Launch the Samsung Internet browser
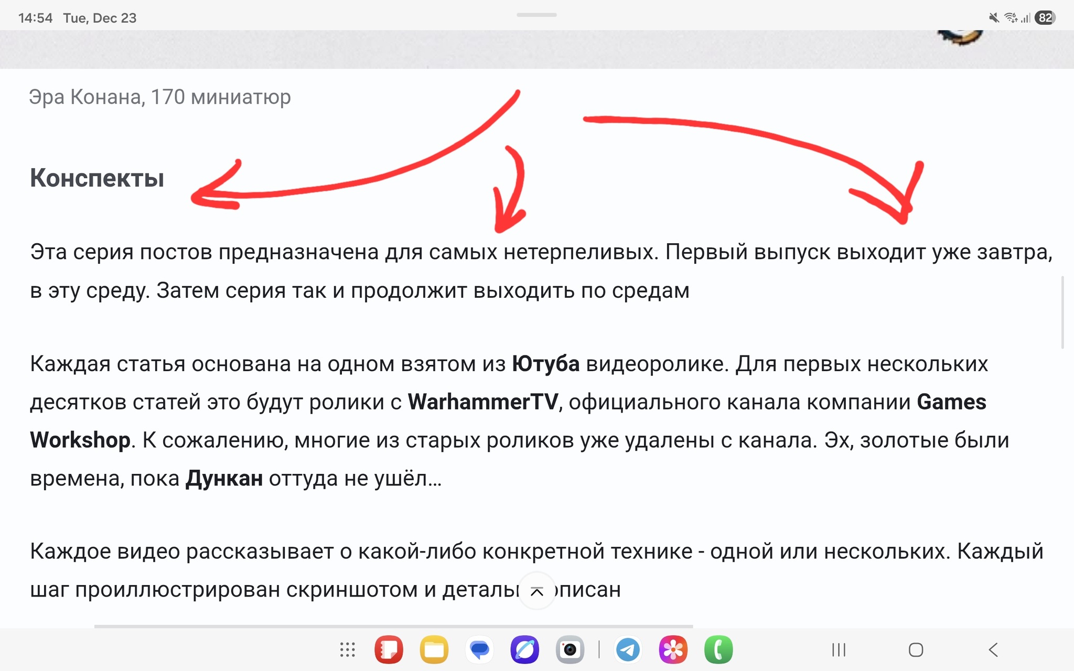 pos(524,650)
